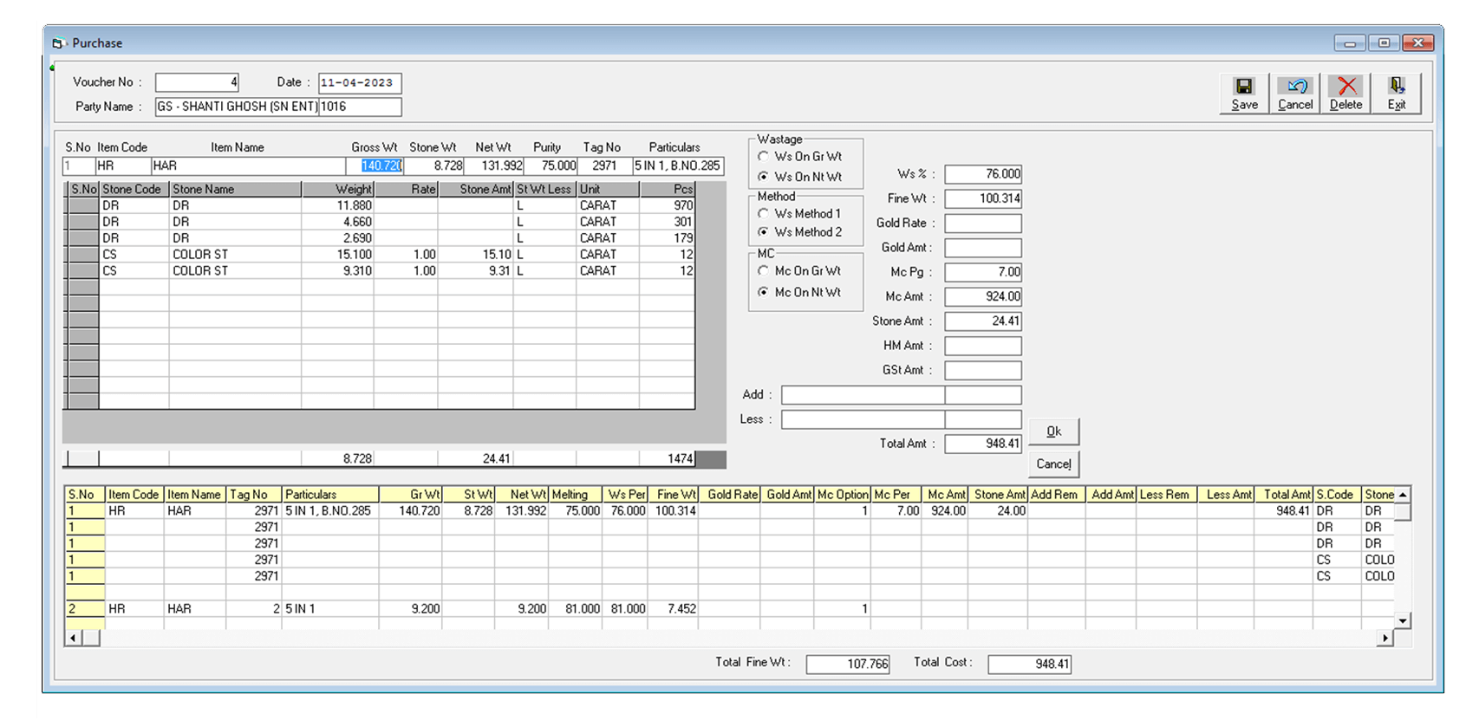Click bottom grid Gr Wt cell 9.200
Viewport: 1479px width, 720px height.
click(411, 609)
